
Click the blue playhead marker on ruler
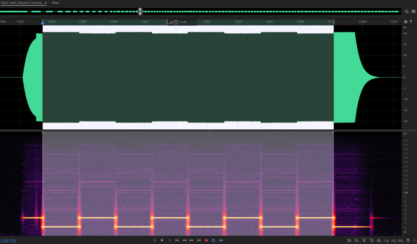click(x=42, y=23)
